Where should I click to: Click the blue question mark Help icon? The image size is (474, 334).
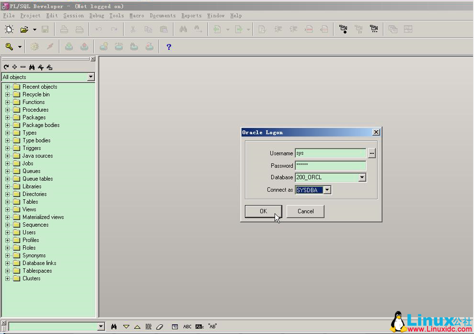(169, 46)
